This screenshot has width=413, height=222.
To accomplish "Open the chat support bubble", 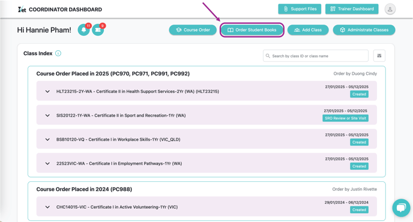I will click(x=401, y=208).
